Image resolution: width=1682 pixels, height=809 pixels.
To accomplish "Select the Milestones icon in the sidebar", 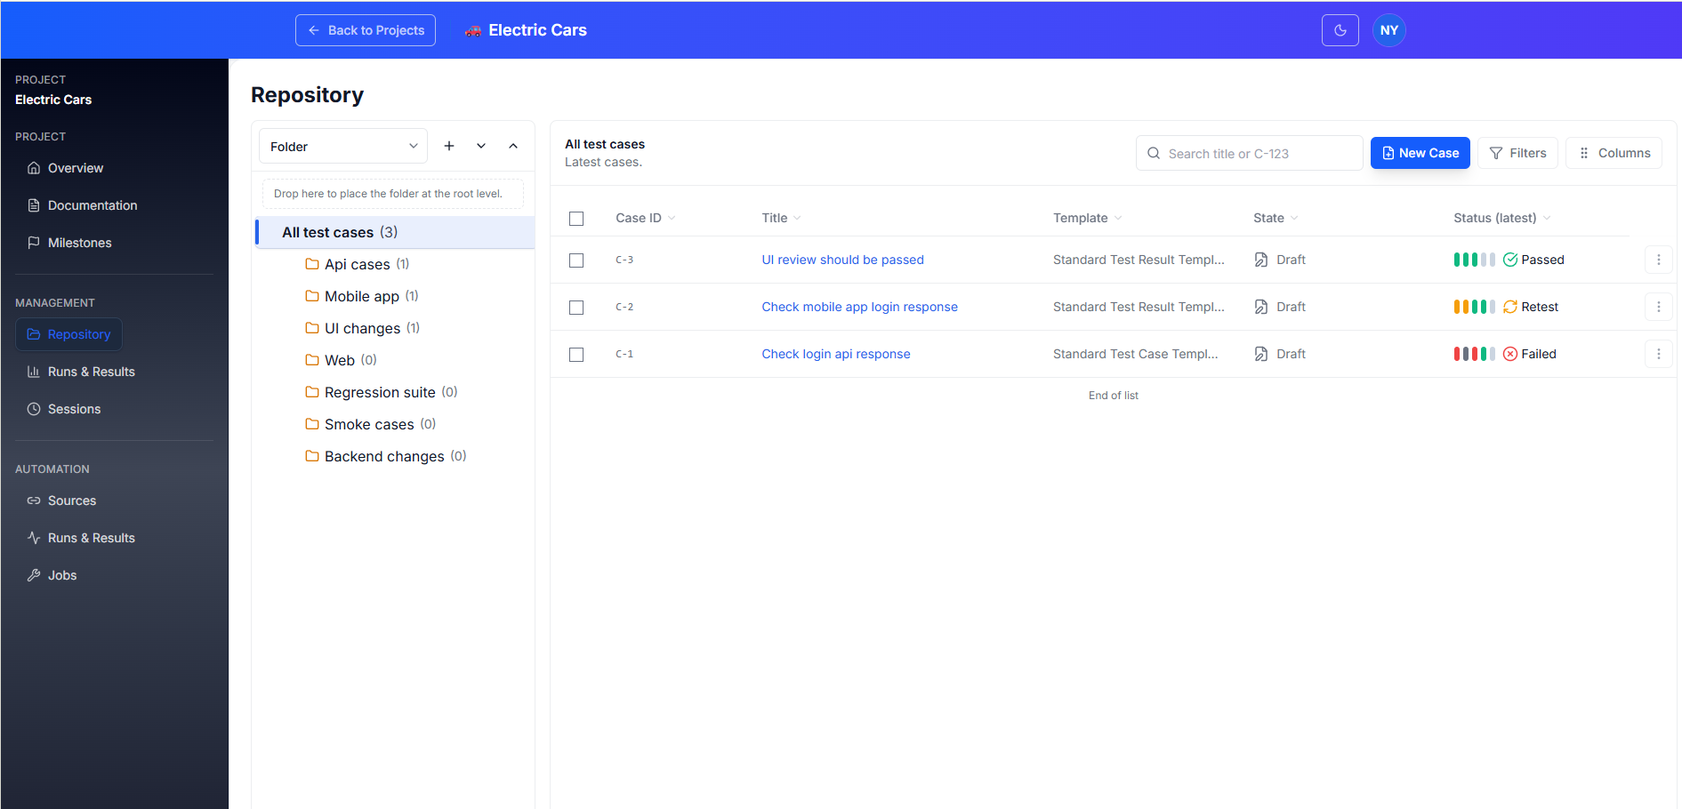I will click(x=33, y=242).
